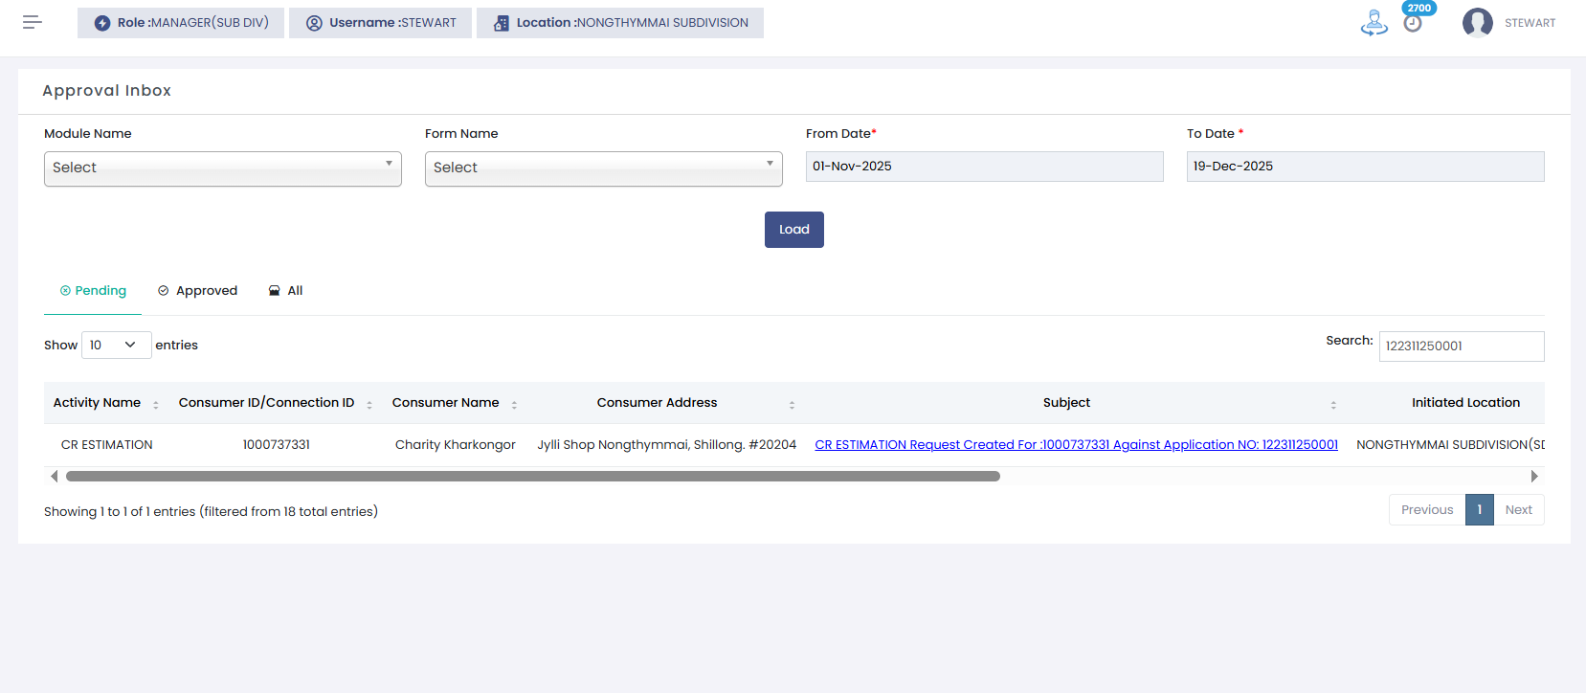Go to the Next page

(1518, 510)
